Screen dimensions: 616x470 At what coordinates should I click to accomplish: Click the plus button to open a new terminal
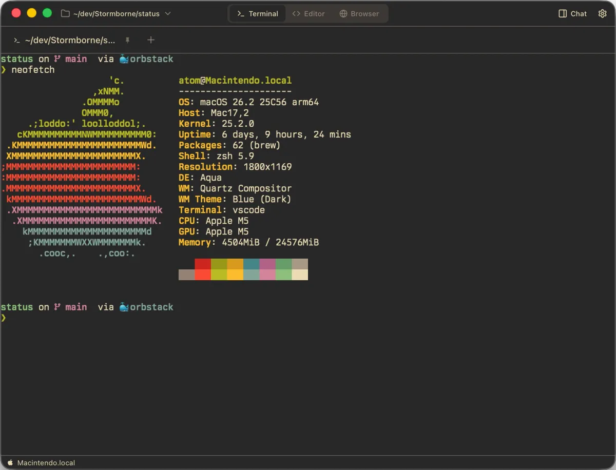(151, 40)
